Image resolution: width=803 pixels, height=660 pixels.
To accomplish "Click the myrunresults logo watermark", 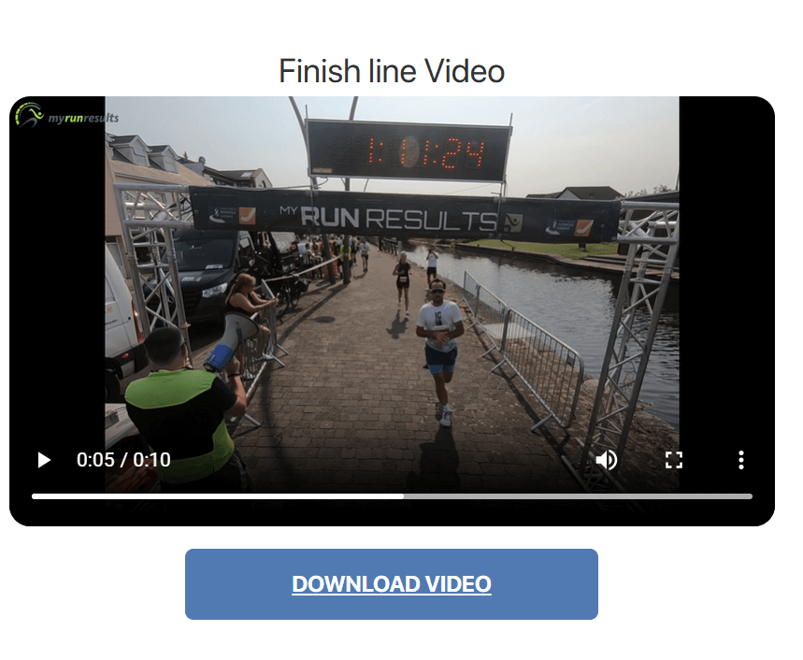I will [66, 115].
